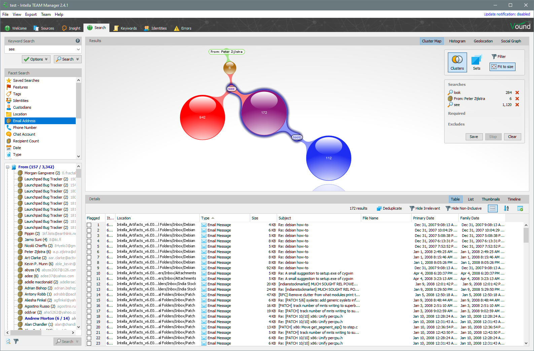Toggle Hide Irrelevant filter
534x351 pixels.
click(x=425, y=208)
